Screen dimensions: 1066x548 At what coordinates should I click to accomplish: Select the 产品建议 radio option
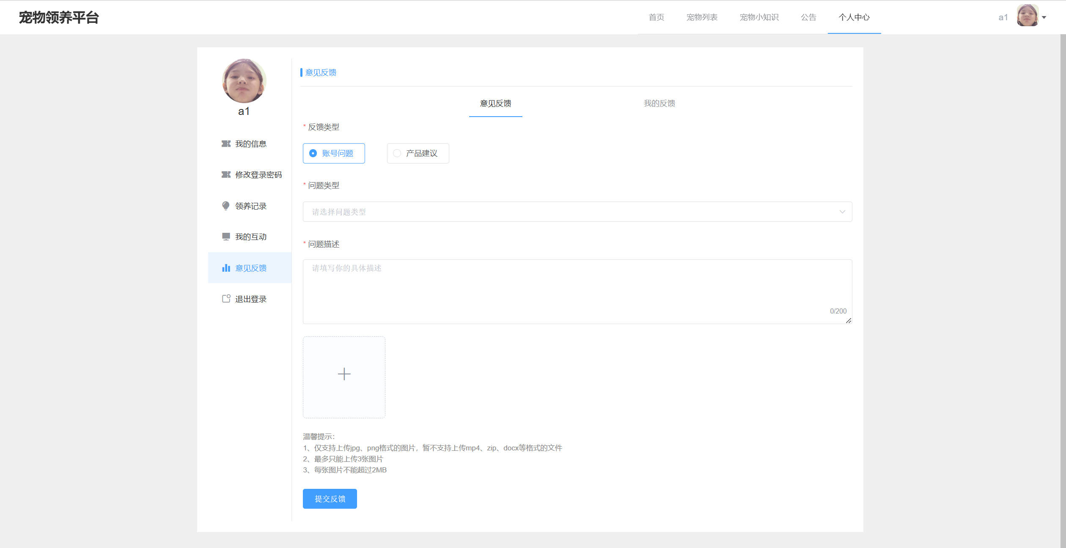(418, 153)
